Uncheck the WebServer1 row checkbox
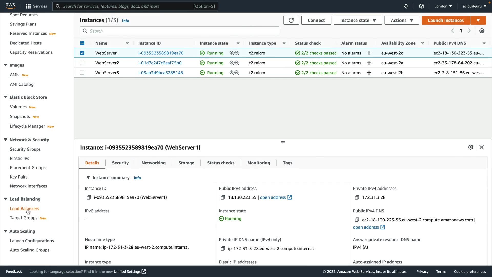The width and height of the screenshot is (492, 277). [x=82, y=53]
